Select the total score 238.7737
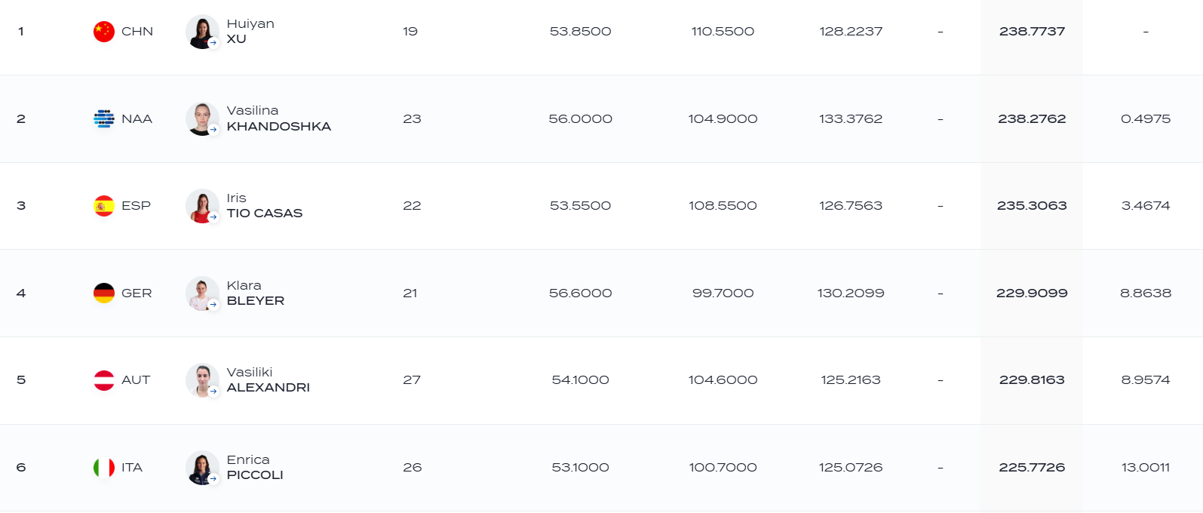This screenshot has height=513, width=1203. click(1032, 32)
